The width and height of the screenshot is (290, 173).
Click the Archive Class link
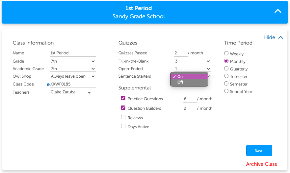pos(261,164)
